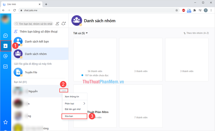
Task: Search friends, groups and messages field
Action: [x=33, y=24]
